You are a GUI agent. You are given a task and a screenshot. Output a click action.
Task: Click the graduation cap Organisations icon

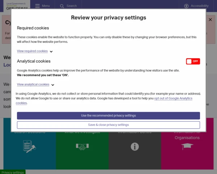[187, 146]
